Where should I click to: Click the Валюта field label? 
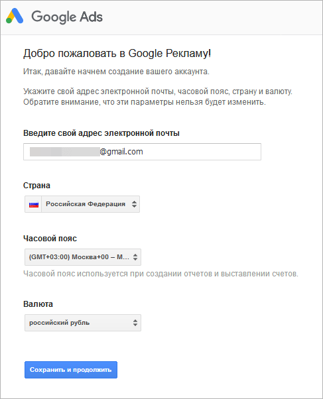tap(38, 304)
